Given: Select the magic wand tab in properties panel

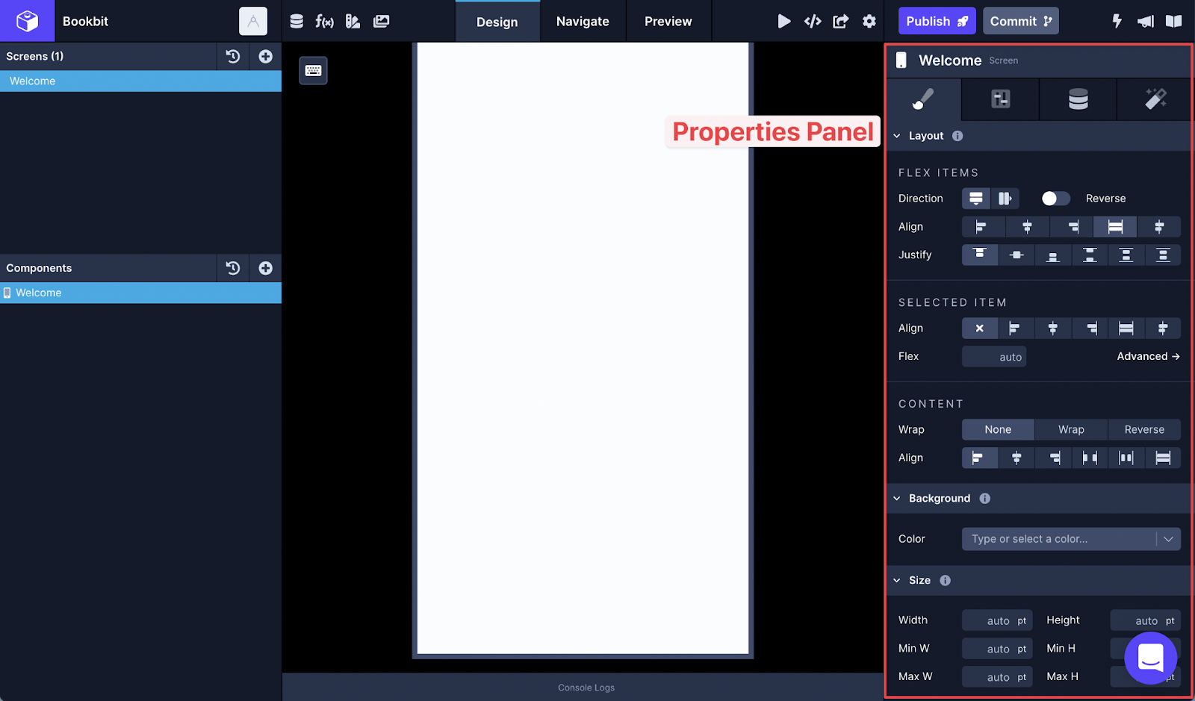Looking at the screenshot, I should click(x=1155, y=99).
